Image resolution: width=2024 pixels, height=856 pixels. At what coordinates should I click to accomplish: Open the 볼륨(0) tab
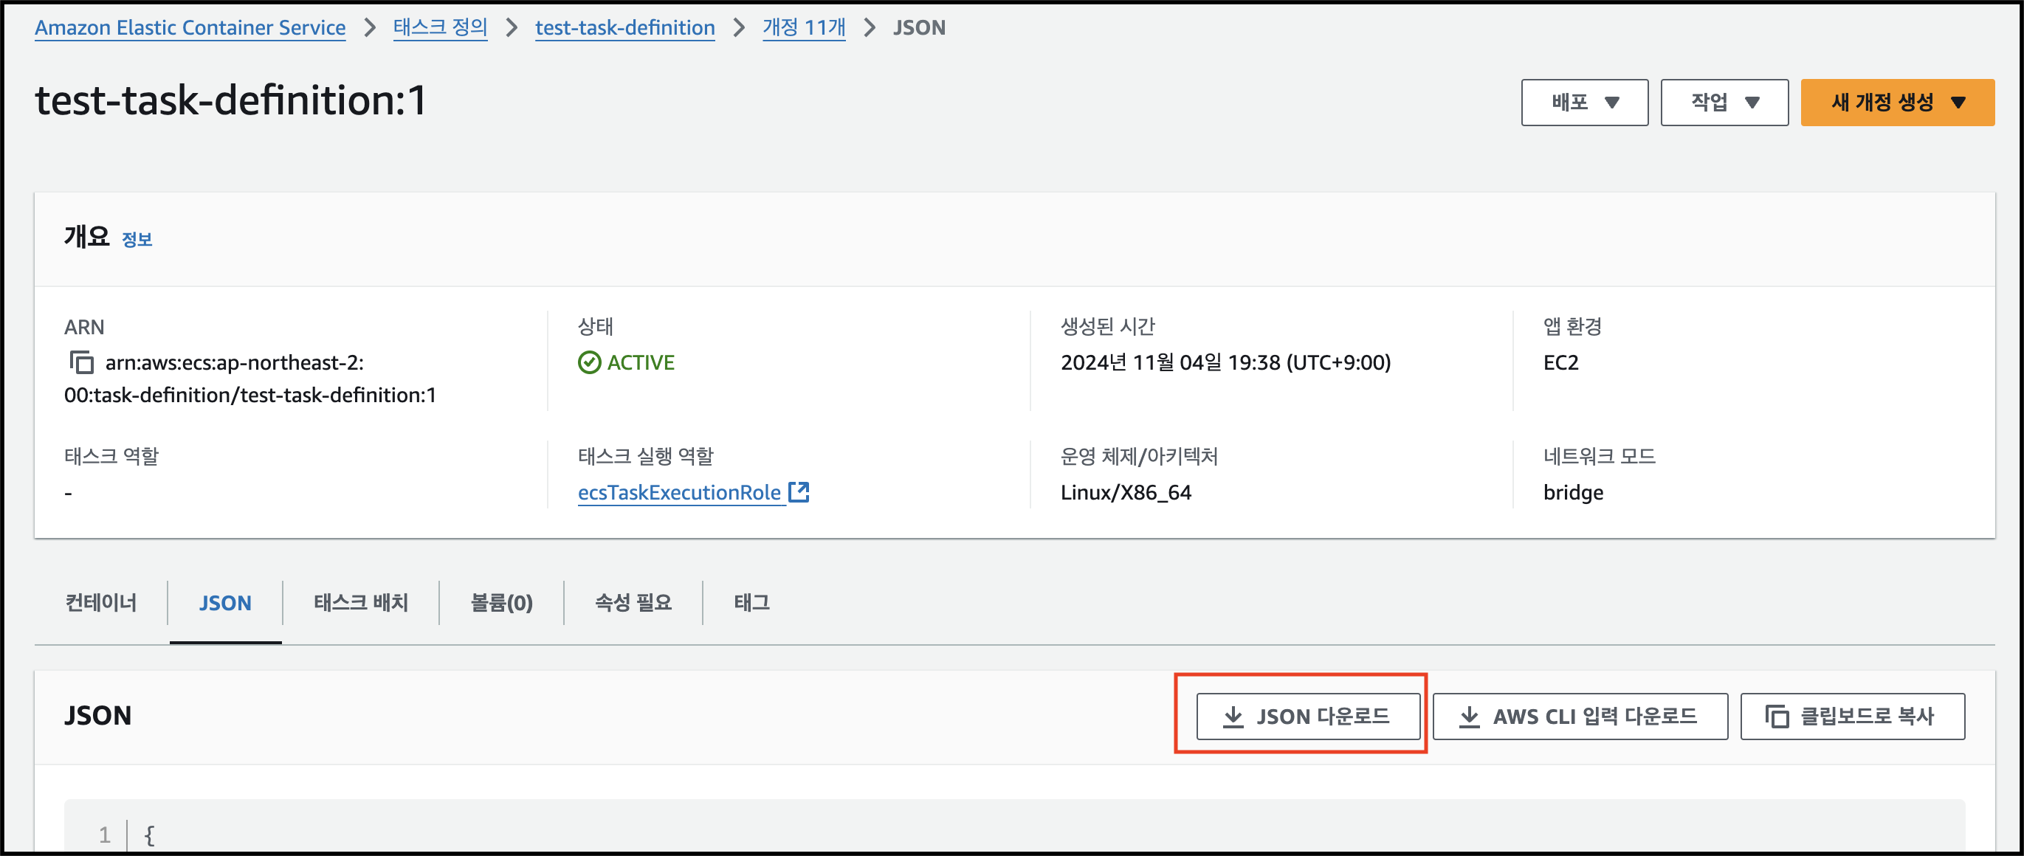(x=501, y=602)
